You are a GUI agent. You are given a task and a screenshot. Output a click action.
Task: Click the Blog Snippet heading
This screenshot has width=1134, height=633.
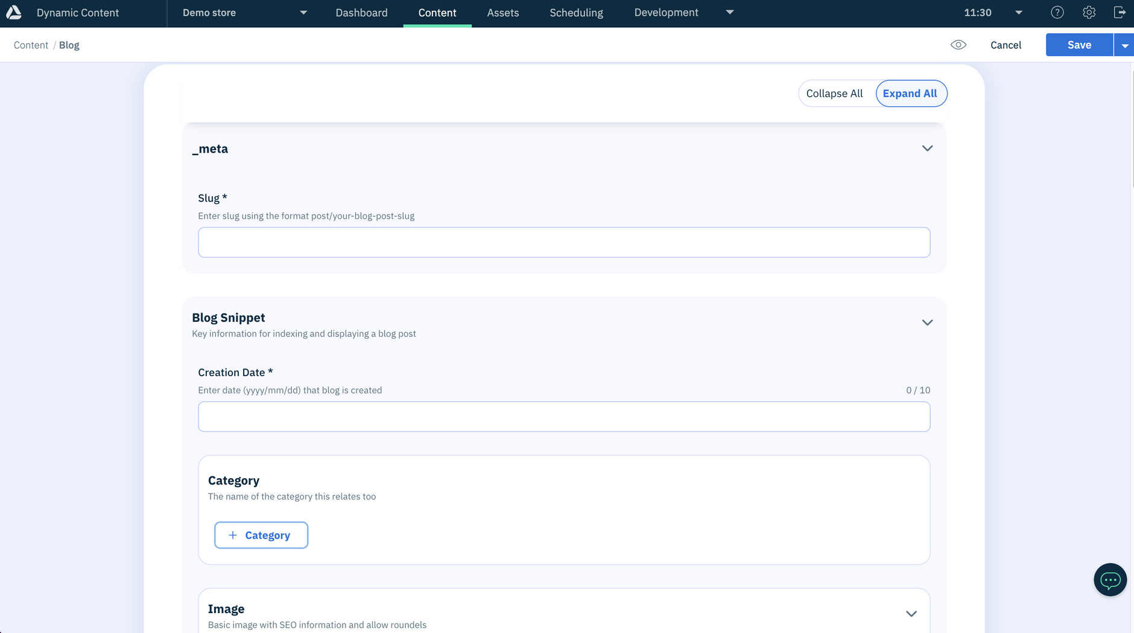point(229,318)
